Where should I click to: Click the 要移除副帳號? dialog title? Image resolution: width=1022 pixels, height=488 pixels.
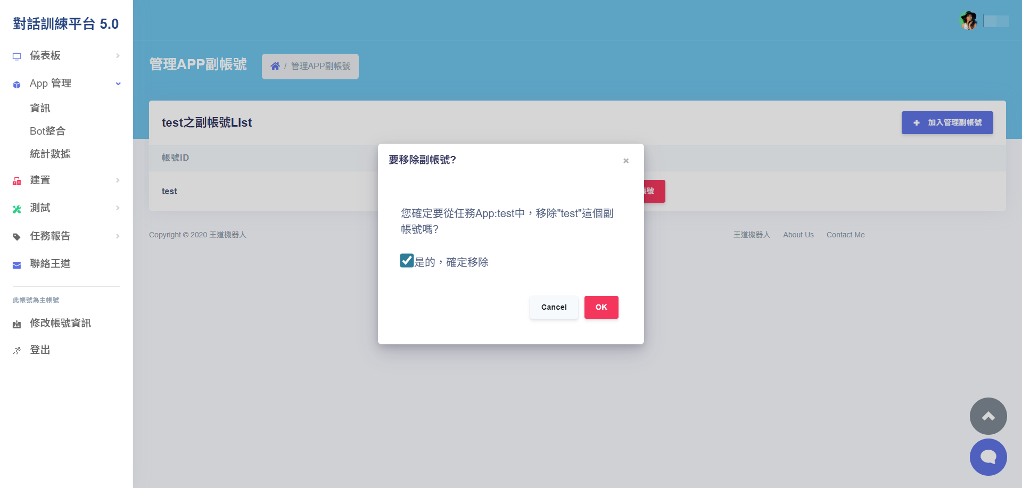pyautogui.click(x=423, y=160)
